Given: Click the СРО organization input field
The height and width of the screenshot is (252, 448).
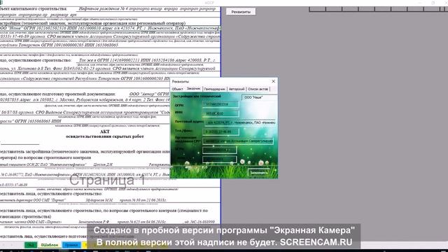Looking at the screenshot, I should pos(238,141).
